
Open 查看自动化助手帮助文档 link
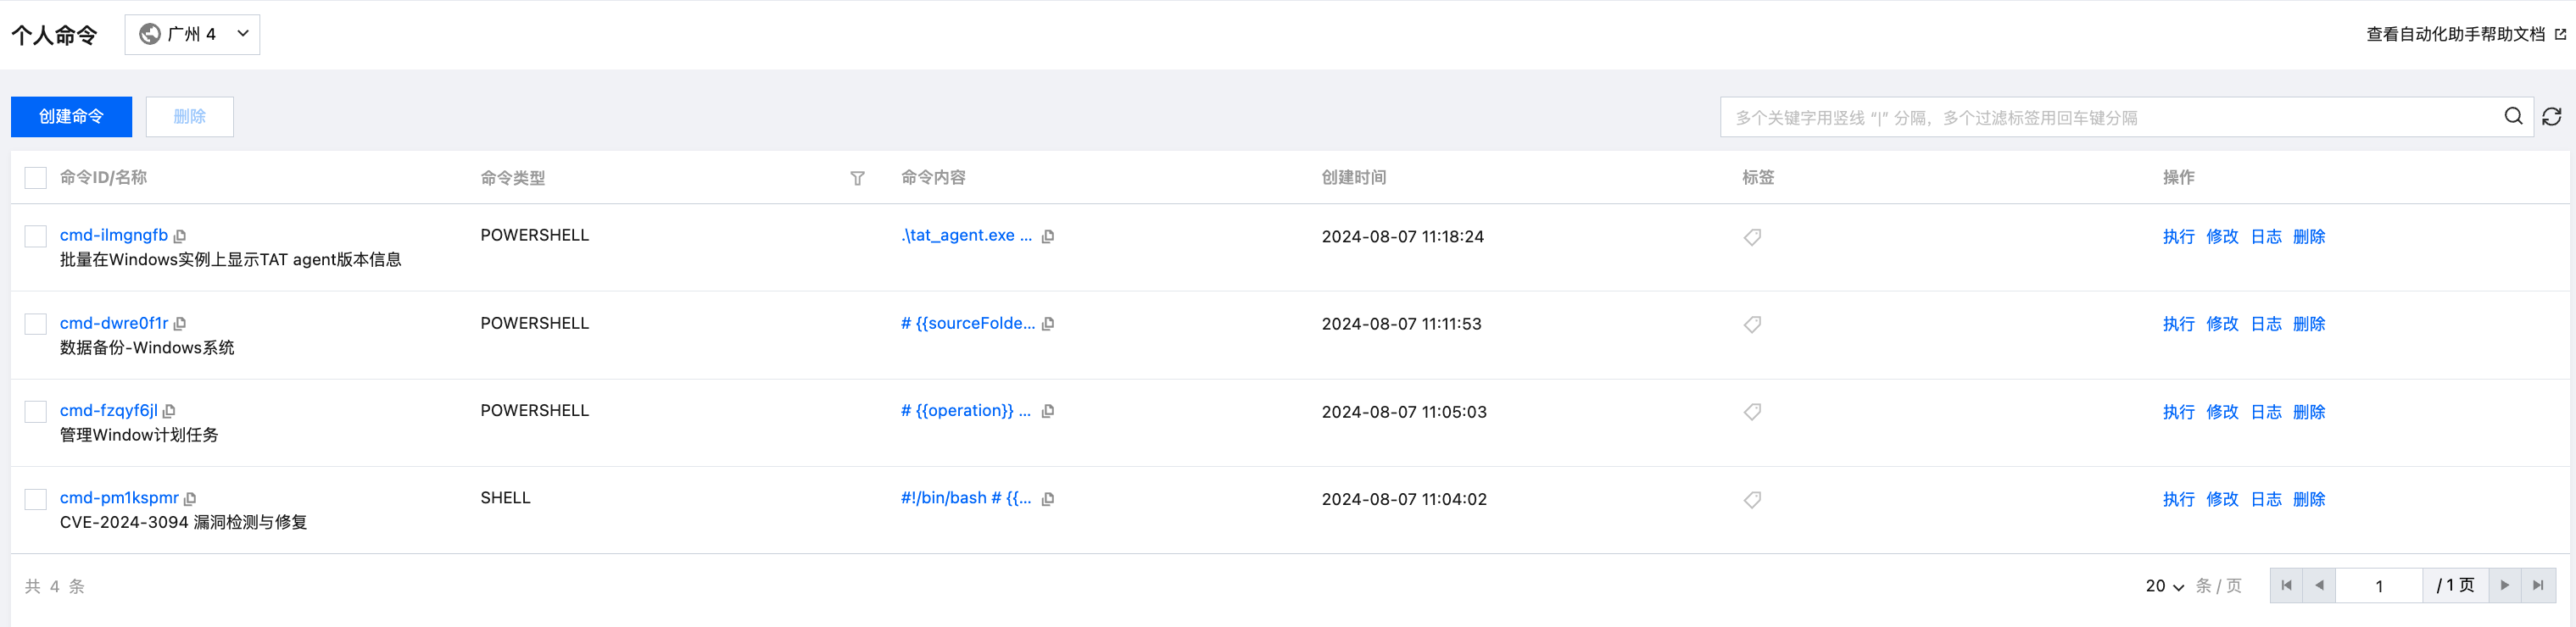[x=2465, y=34]
